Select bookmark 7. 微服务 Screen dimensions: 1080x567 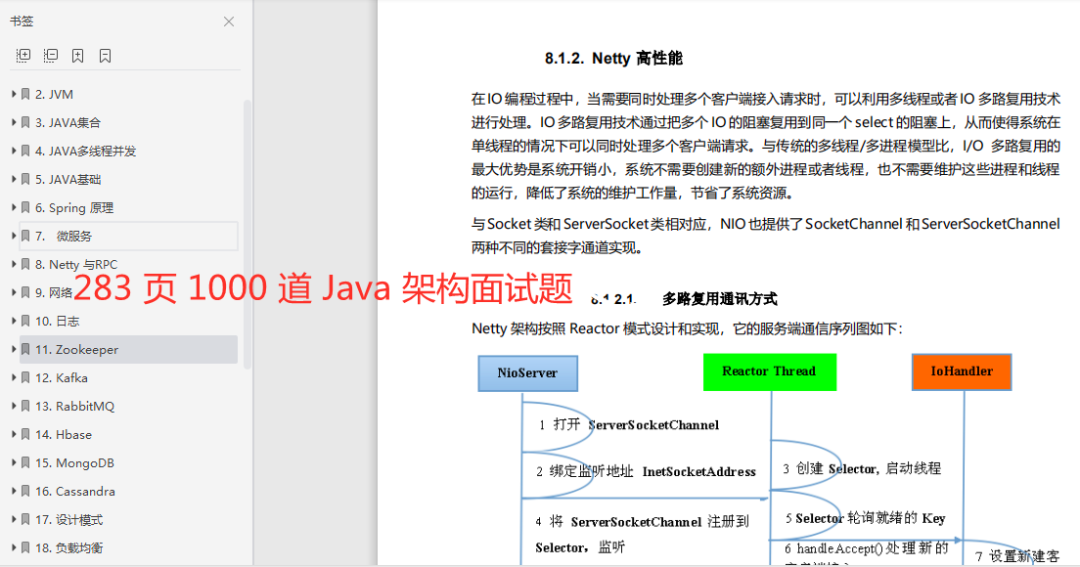coord(128,236)
